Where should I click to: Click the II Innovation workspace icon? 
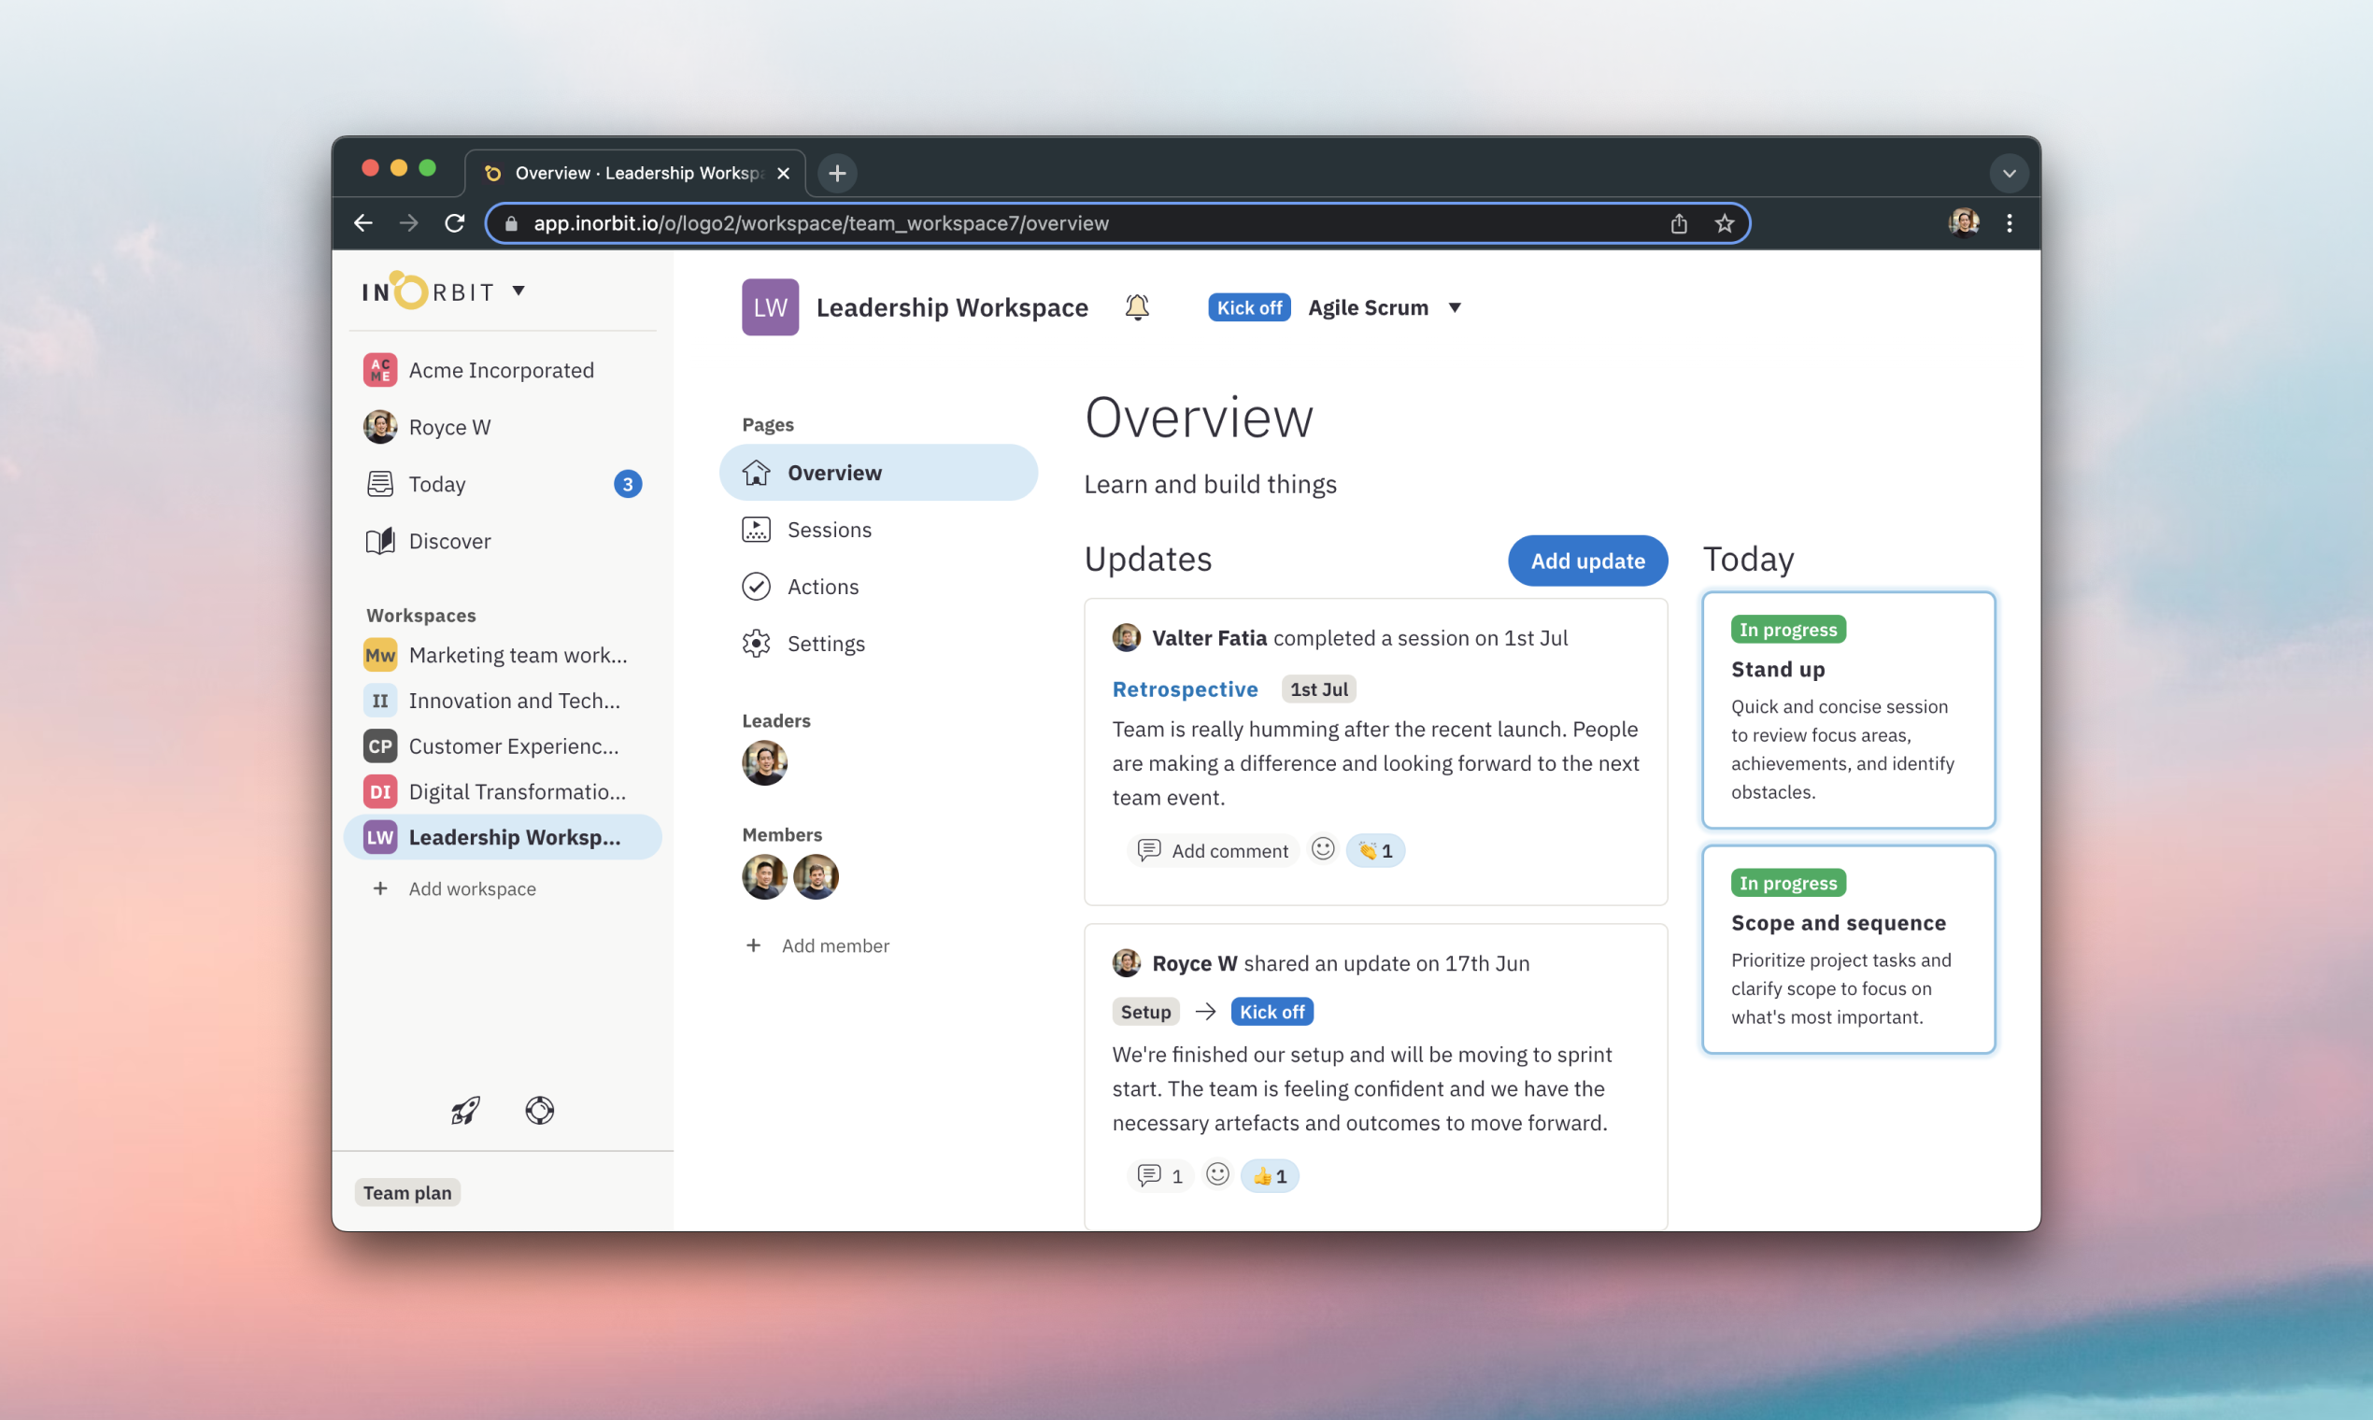click(x=380, y=701)
